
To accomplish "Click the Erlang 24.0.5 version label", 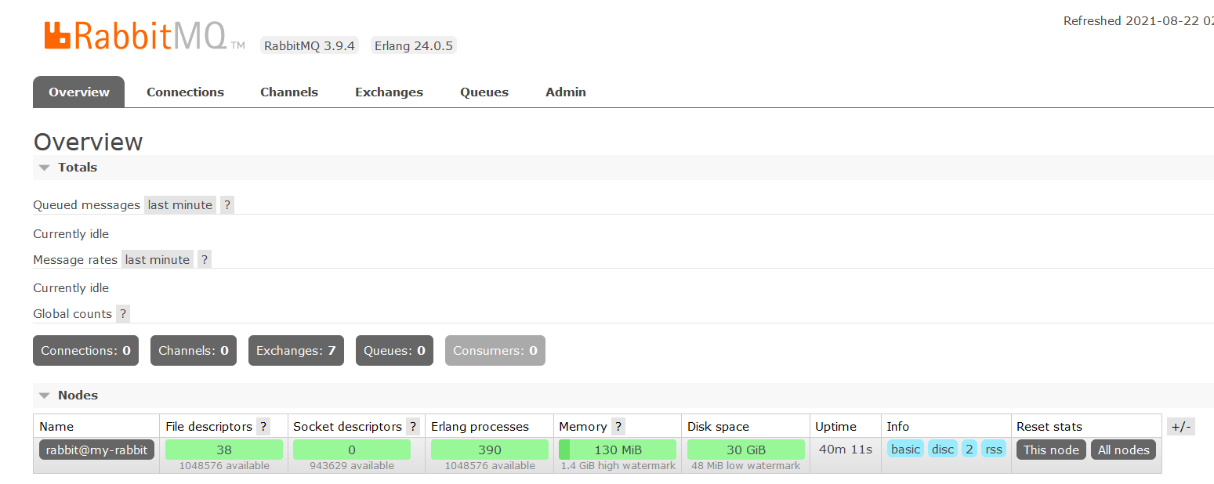I will coord(414,45).
